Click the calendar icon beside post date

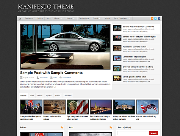[21, 77]
